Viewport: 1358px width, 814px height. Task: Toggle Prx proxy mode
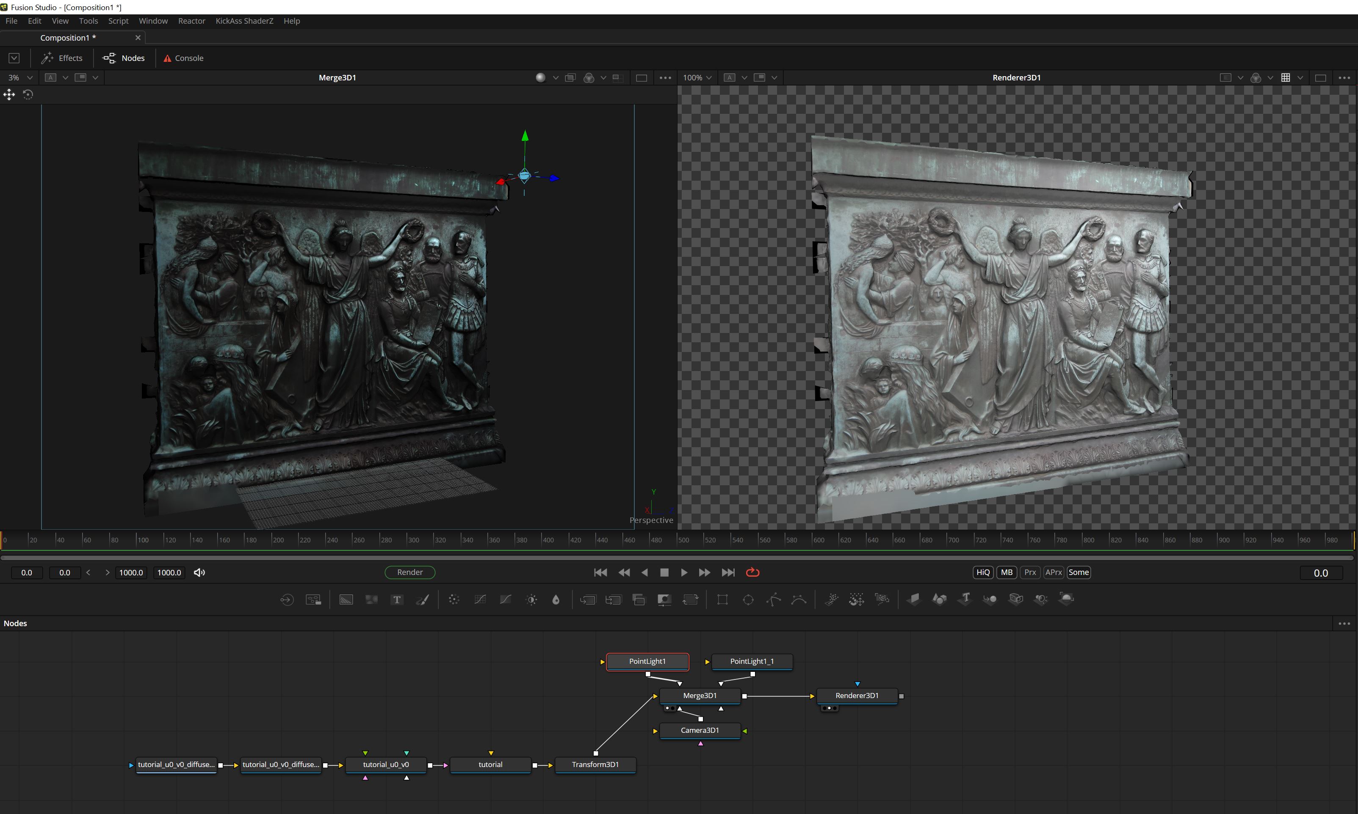pyautogui.click(x=1030, y=572)
